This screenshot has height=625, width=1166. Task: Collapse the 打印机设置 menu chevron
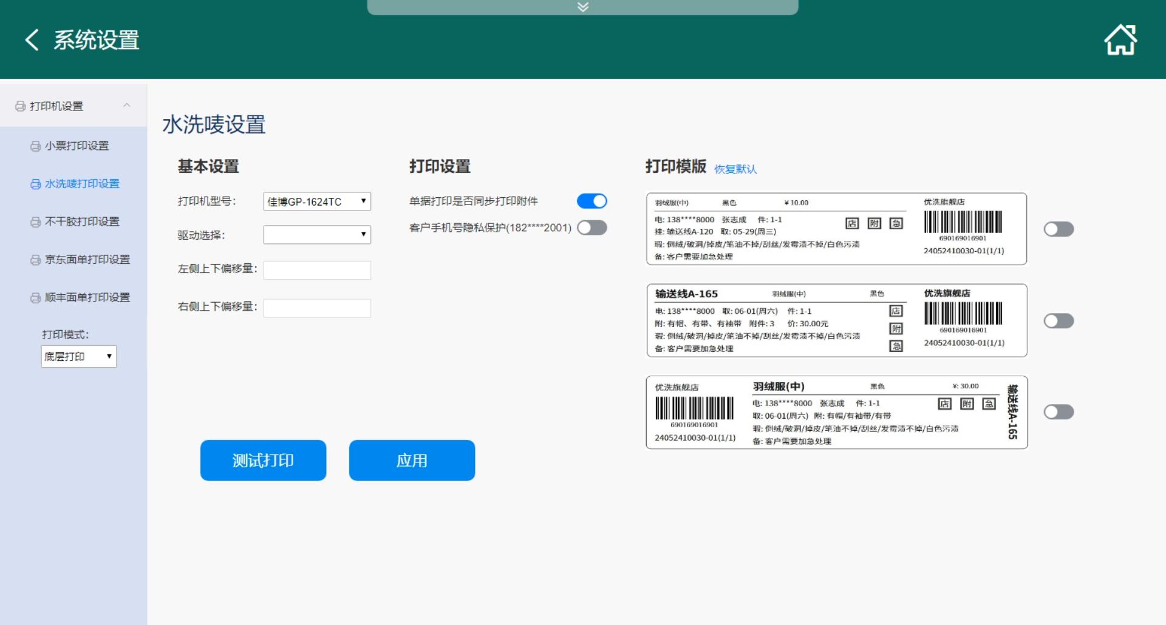pyautogui.click(x=127, y=106)
